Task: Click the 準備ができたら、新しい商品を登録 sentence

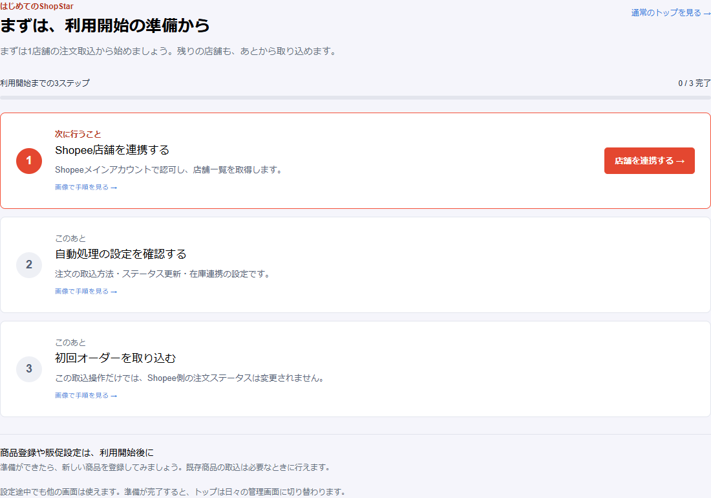Action: coord(166,467)
